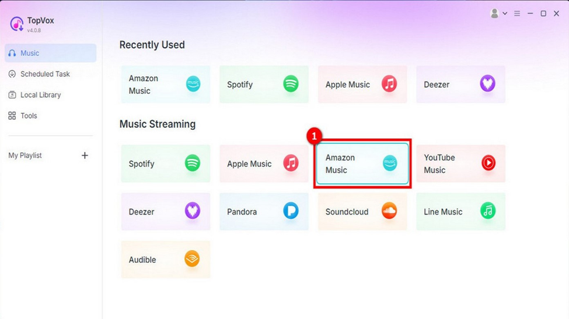The width and height of the screenshot is (569, 319).
Task: Click the Line Music note icon
Action: (487, 211)
